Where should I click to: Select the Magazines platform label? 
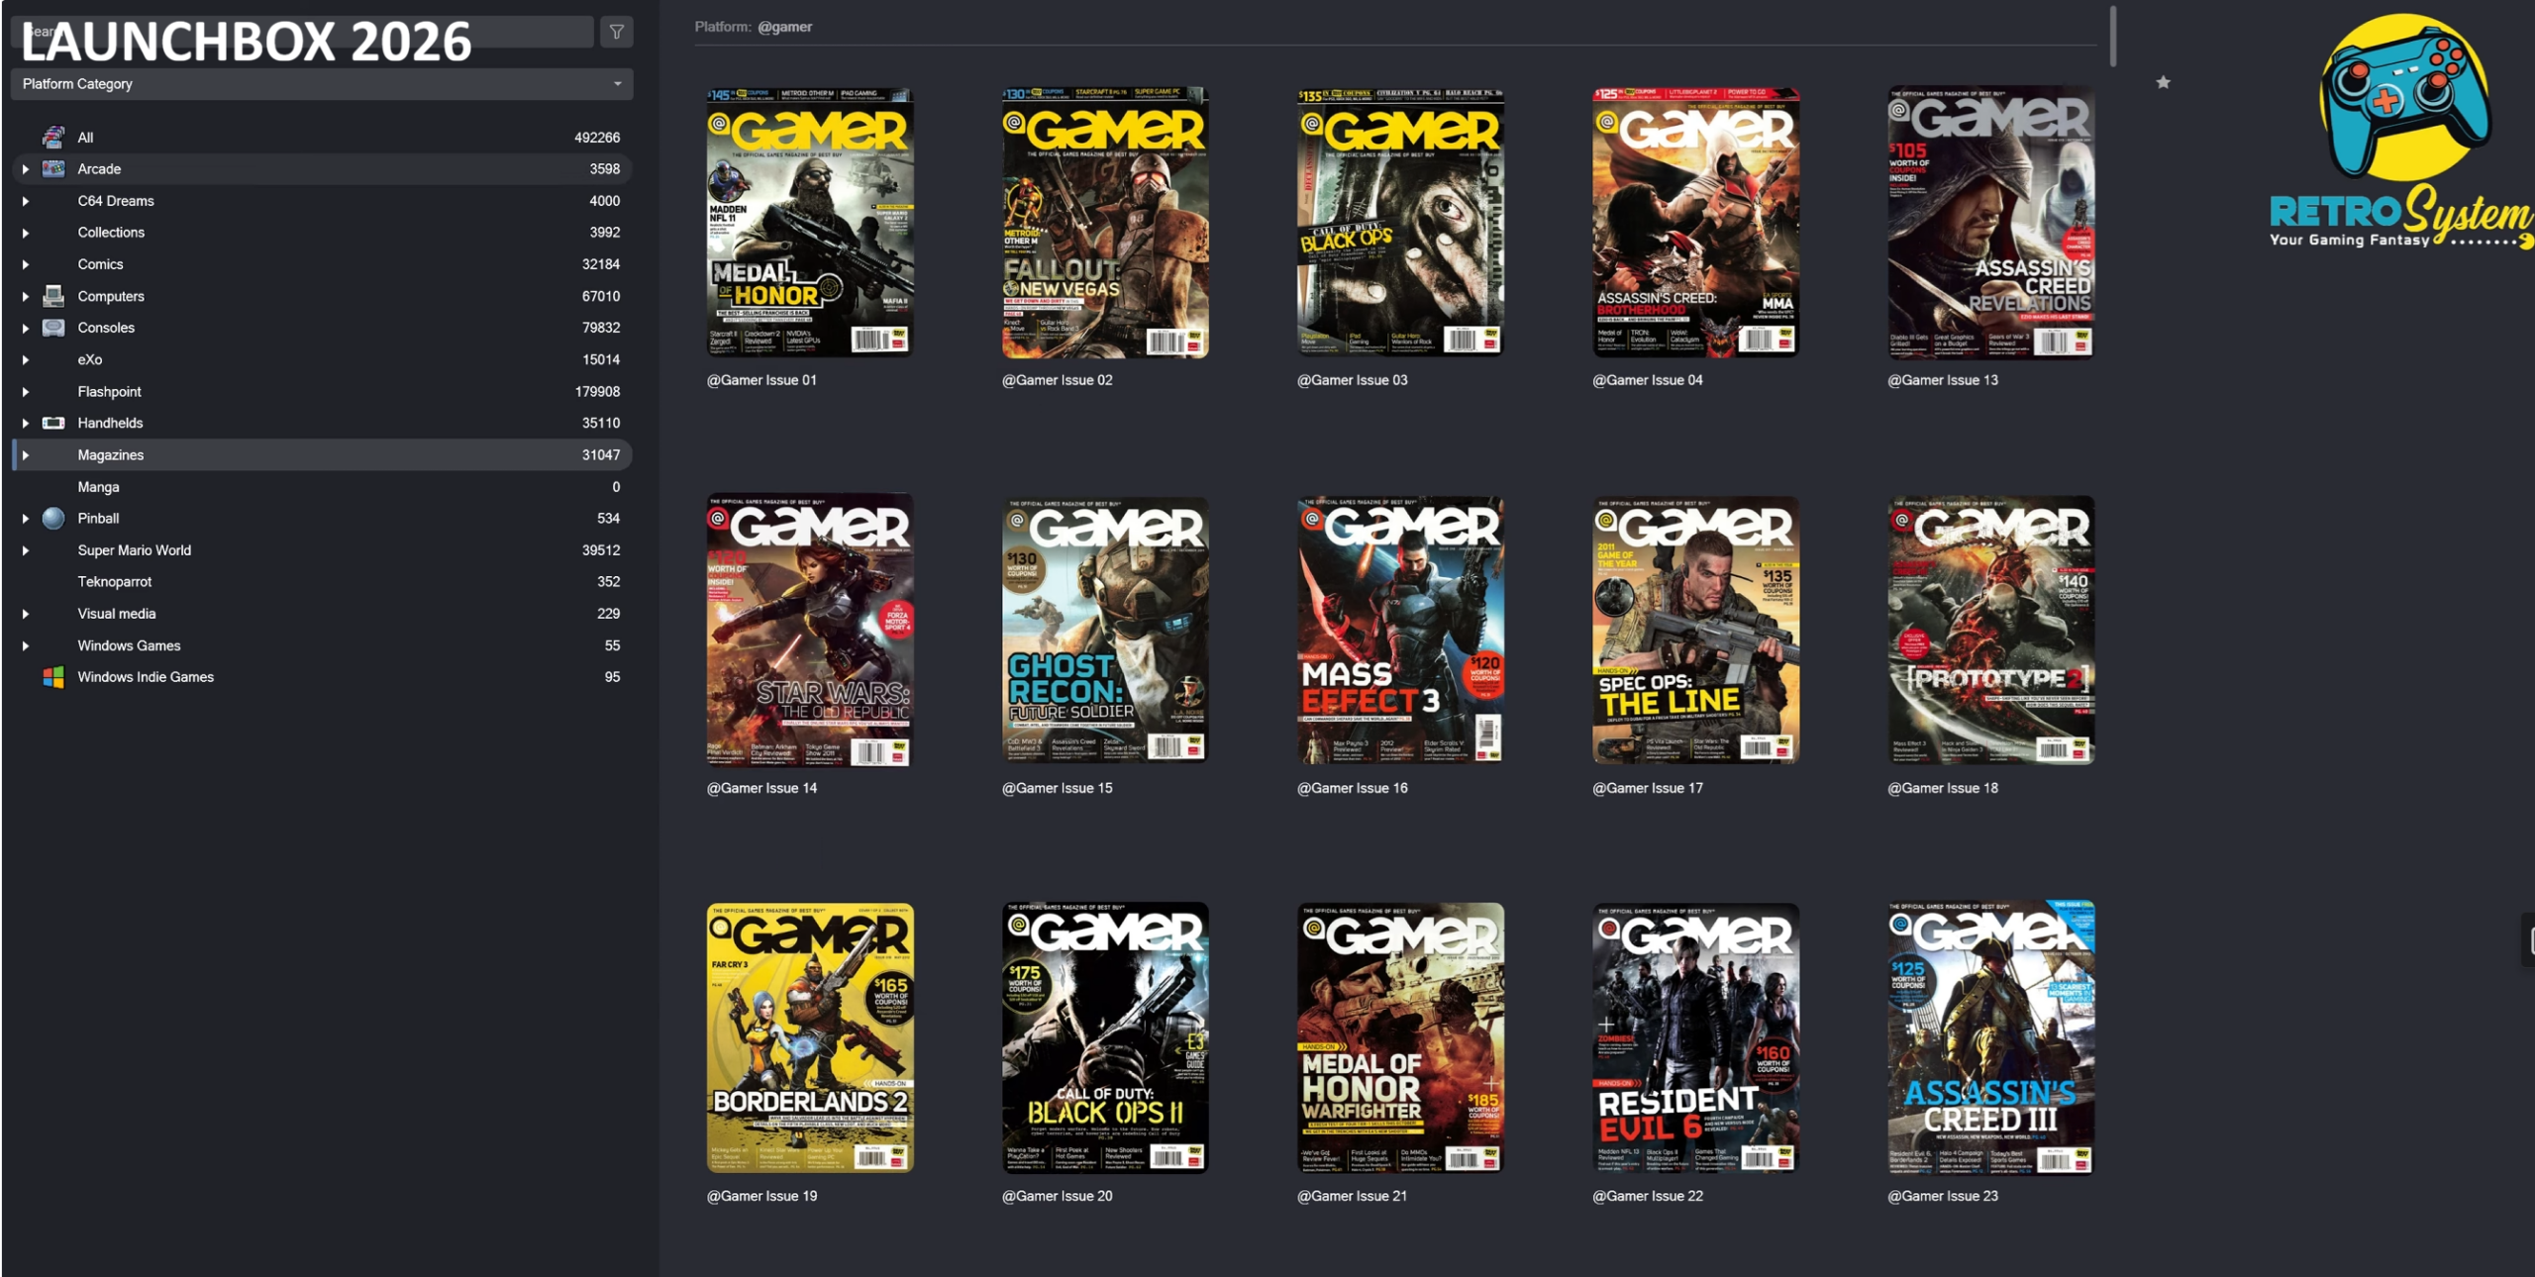tap(111, 455)
